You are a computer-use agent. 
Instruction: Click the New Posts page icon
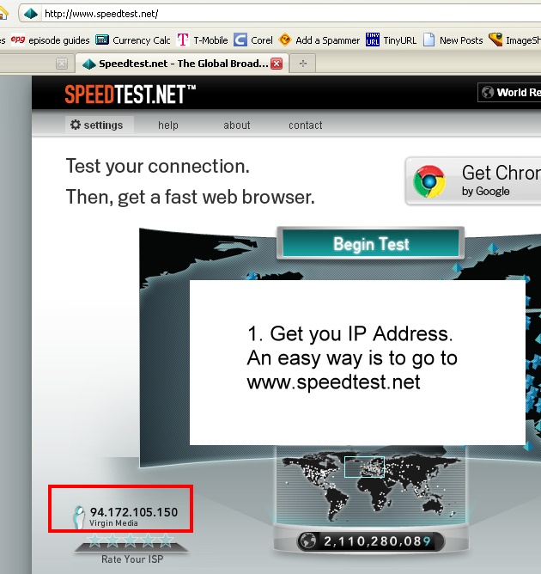click(429, 40)
